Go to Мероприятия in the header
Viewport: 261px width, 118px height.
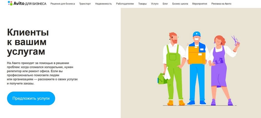200,4
